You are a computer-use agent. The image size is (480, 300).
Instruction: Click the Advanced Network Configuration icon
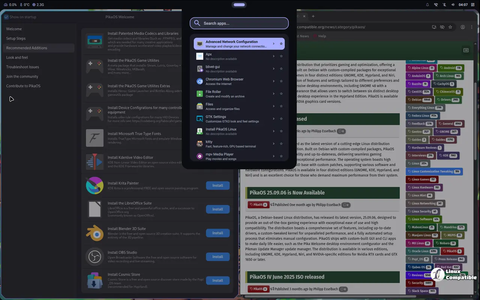coord(199,43)
